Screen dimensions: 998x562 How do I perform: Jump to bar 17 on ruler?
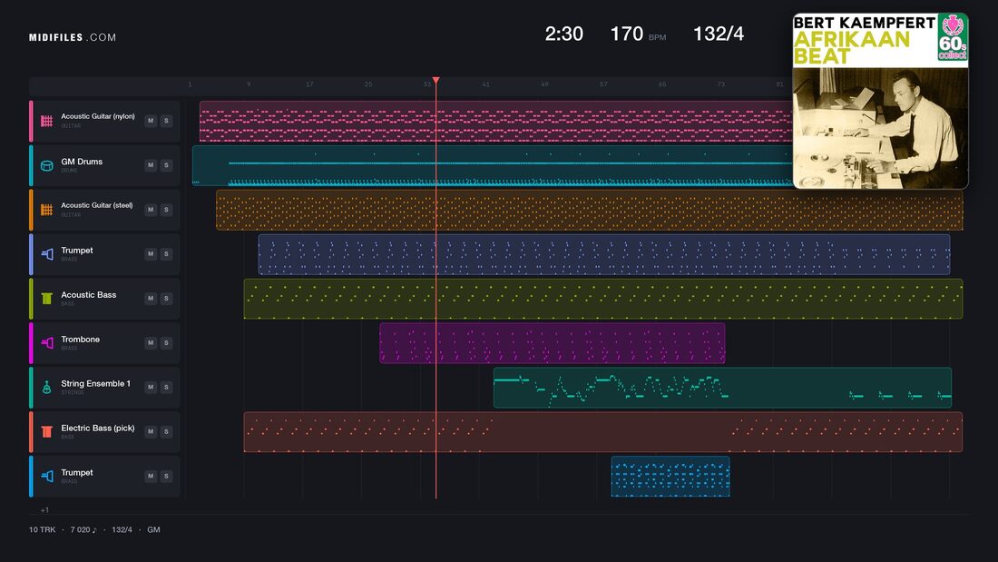click(x=309, y=84)
